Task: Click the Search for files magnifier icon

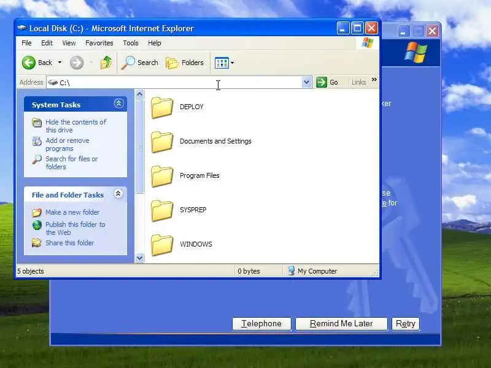Action: tap(37, 159)
